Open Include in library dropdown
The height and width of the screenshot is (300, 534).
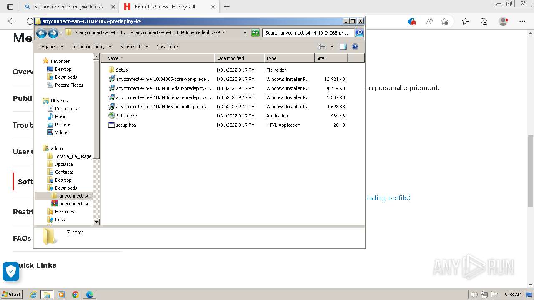coord(92,47)
